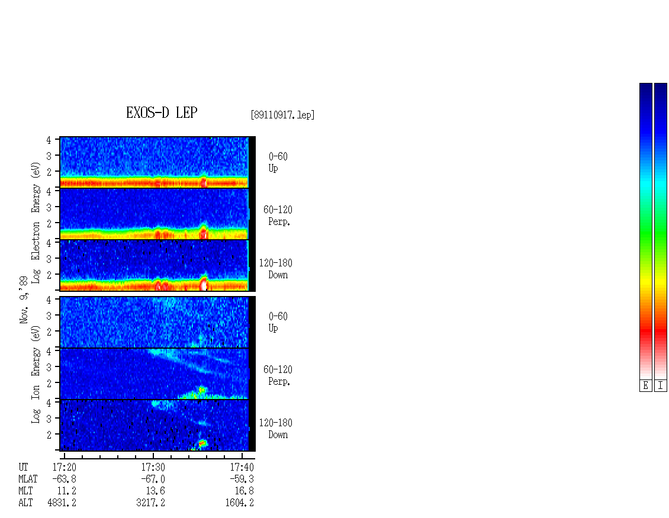
Task: Click the 0-60 Up label beside electron panels
Action: tap(278, 162)
